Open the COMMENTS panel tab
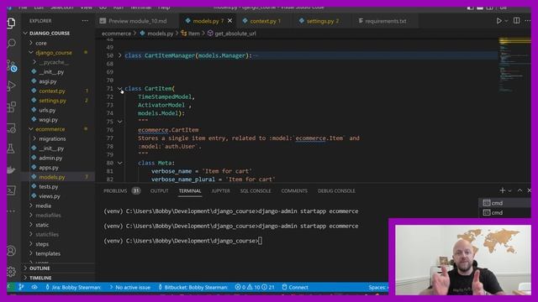This screenshot has height=302, width=538. pos(294,190)
